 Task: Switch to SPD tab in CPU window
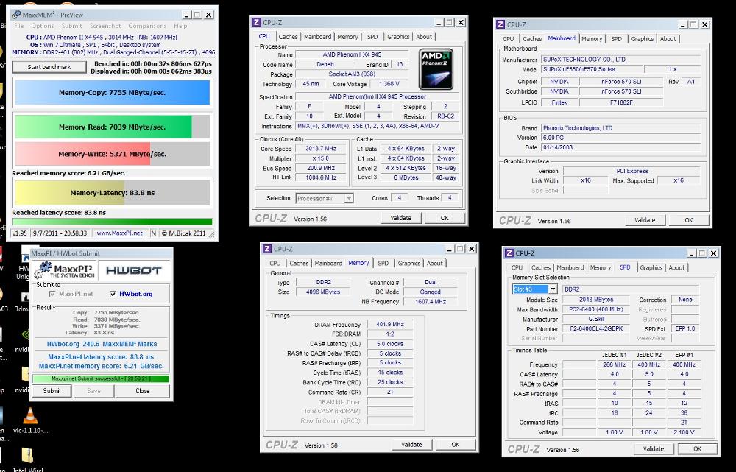coord(372,37)
